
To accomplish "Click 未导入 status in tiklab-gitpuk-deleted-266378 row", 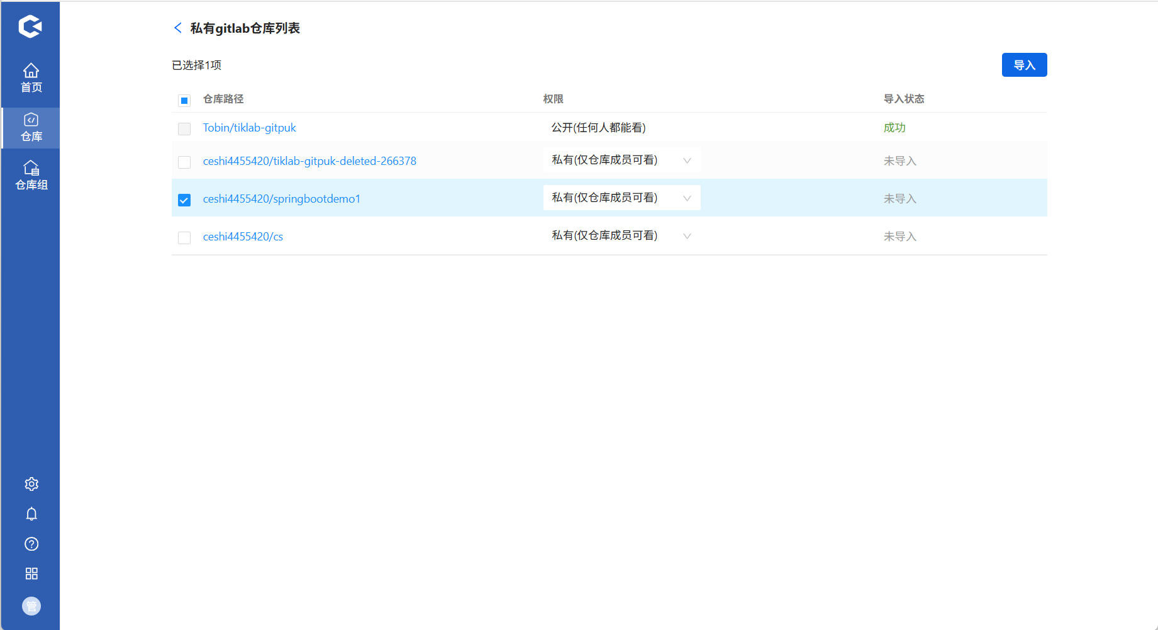I will click(x=900, y=161).
